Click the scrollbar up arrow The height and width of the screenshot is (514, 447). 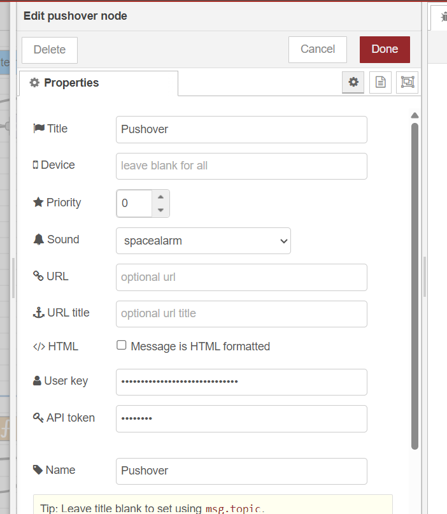point(415,115)
